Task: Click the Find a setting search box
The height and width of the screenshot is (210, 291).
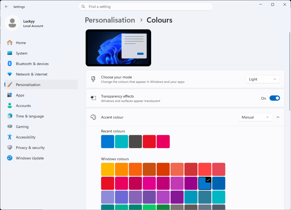Action: [x=145, y=7]
